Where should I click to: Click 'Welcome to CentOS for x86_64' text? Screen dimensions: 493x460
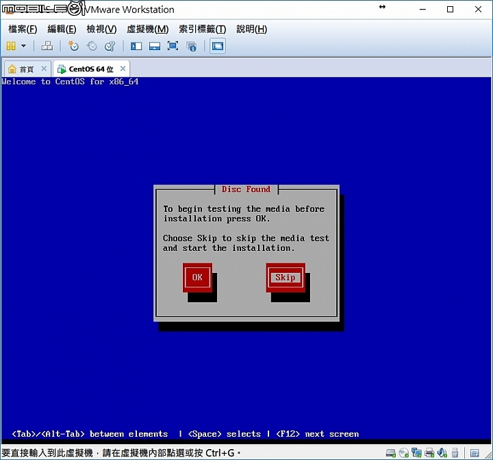pyautogui.click(x=70, y=82)
